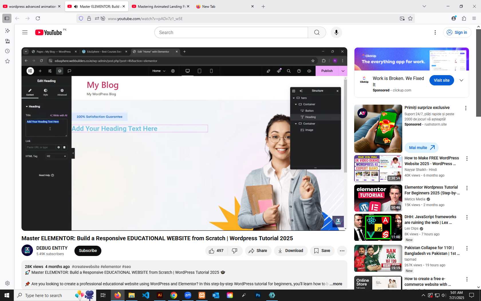The image size is (481, 301).
Task: Open Windows Start menu
Action: pyautogui.click(x=7, y=295)
